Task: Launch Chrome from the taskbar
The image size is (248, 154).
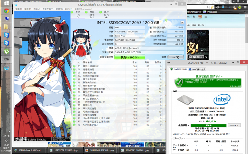Action: pyautogui.click(x=6, y=11)
